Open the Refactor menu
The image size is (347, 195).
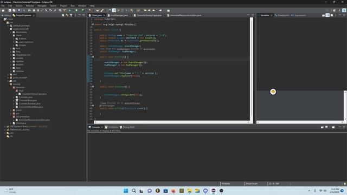point(30,6)
